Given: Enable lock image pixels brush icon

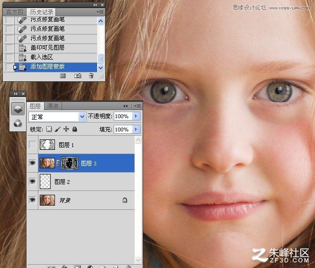Looking at the screenshot, I should [57, 129].
